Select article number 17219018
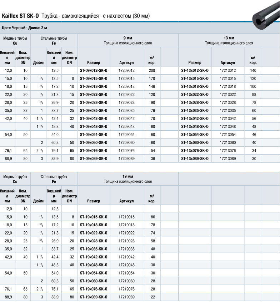Image resolution: width=280 pixels, height=302 pixels. (x=126, y=225)
